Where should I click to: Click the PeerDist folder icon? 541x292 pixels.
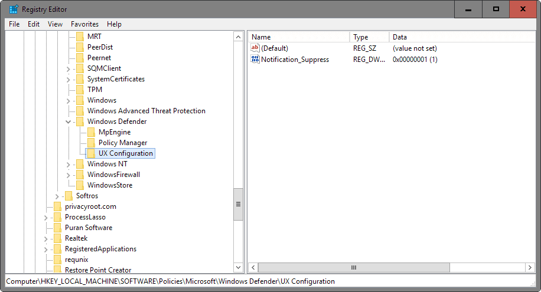pos(80,47)
